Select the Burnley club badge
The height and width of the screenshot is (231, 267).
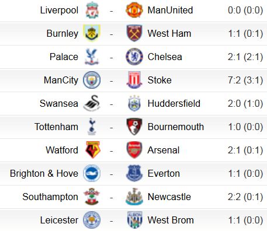click(x=92, y=33)
